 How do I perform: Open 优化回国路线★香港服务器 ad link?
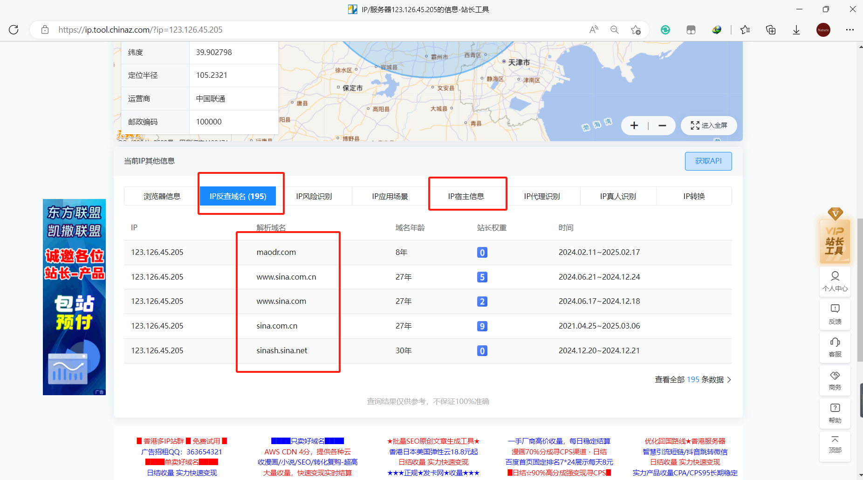[685, 441]
